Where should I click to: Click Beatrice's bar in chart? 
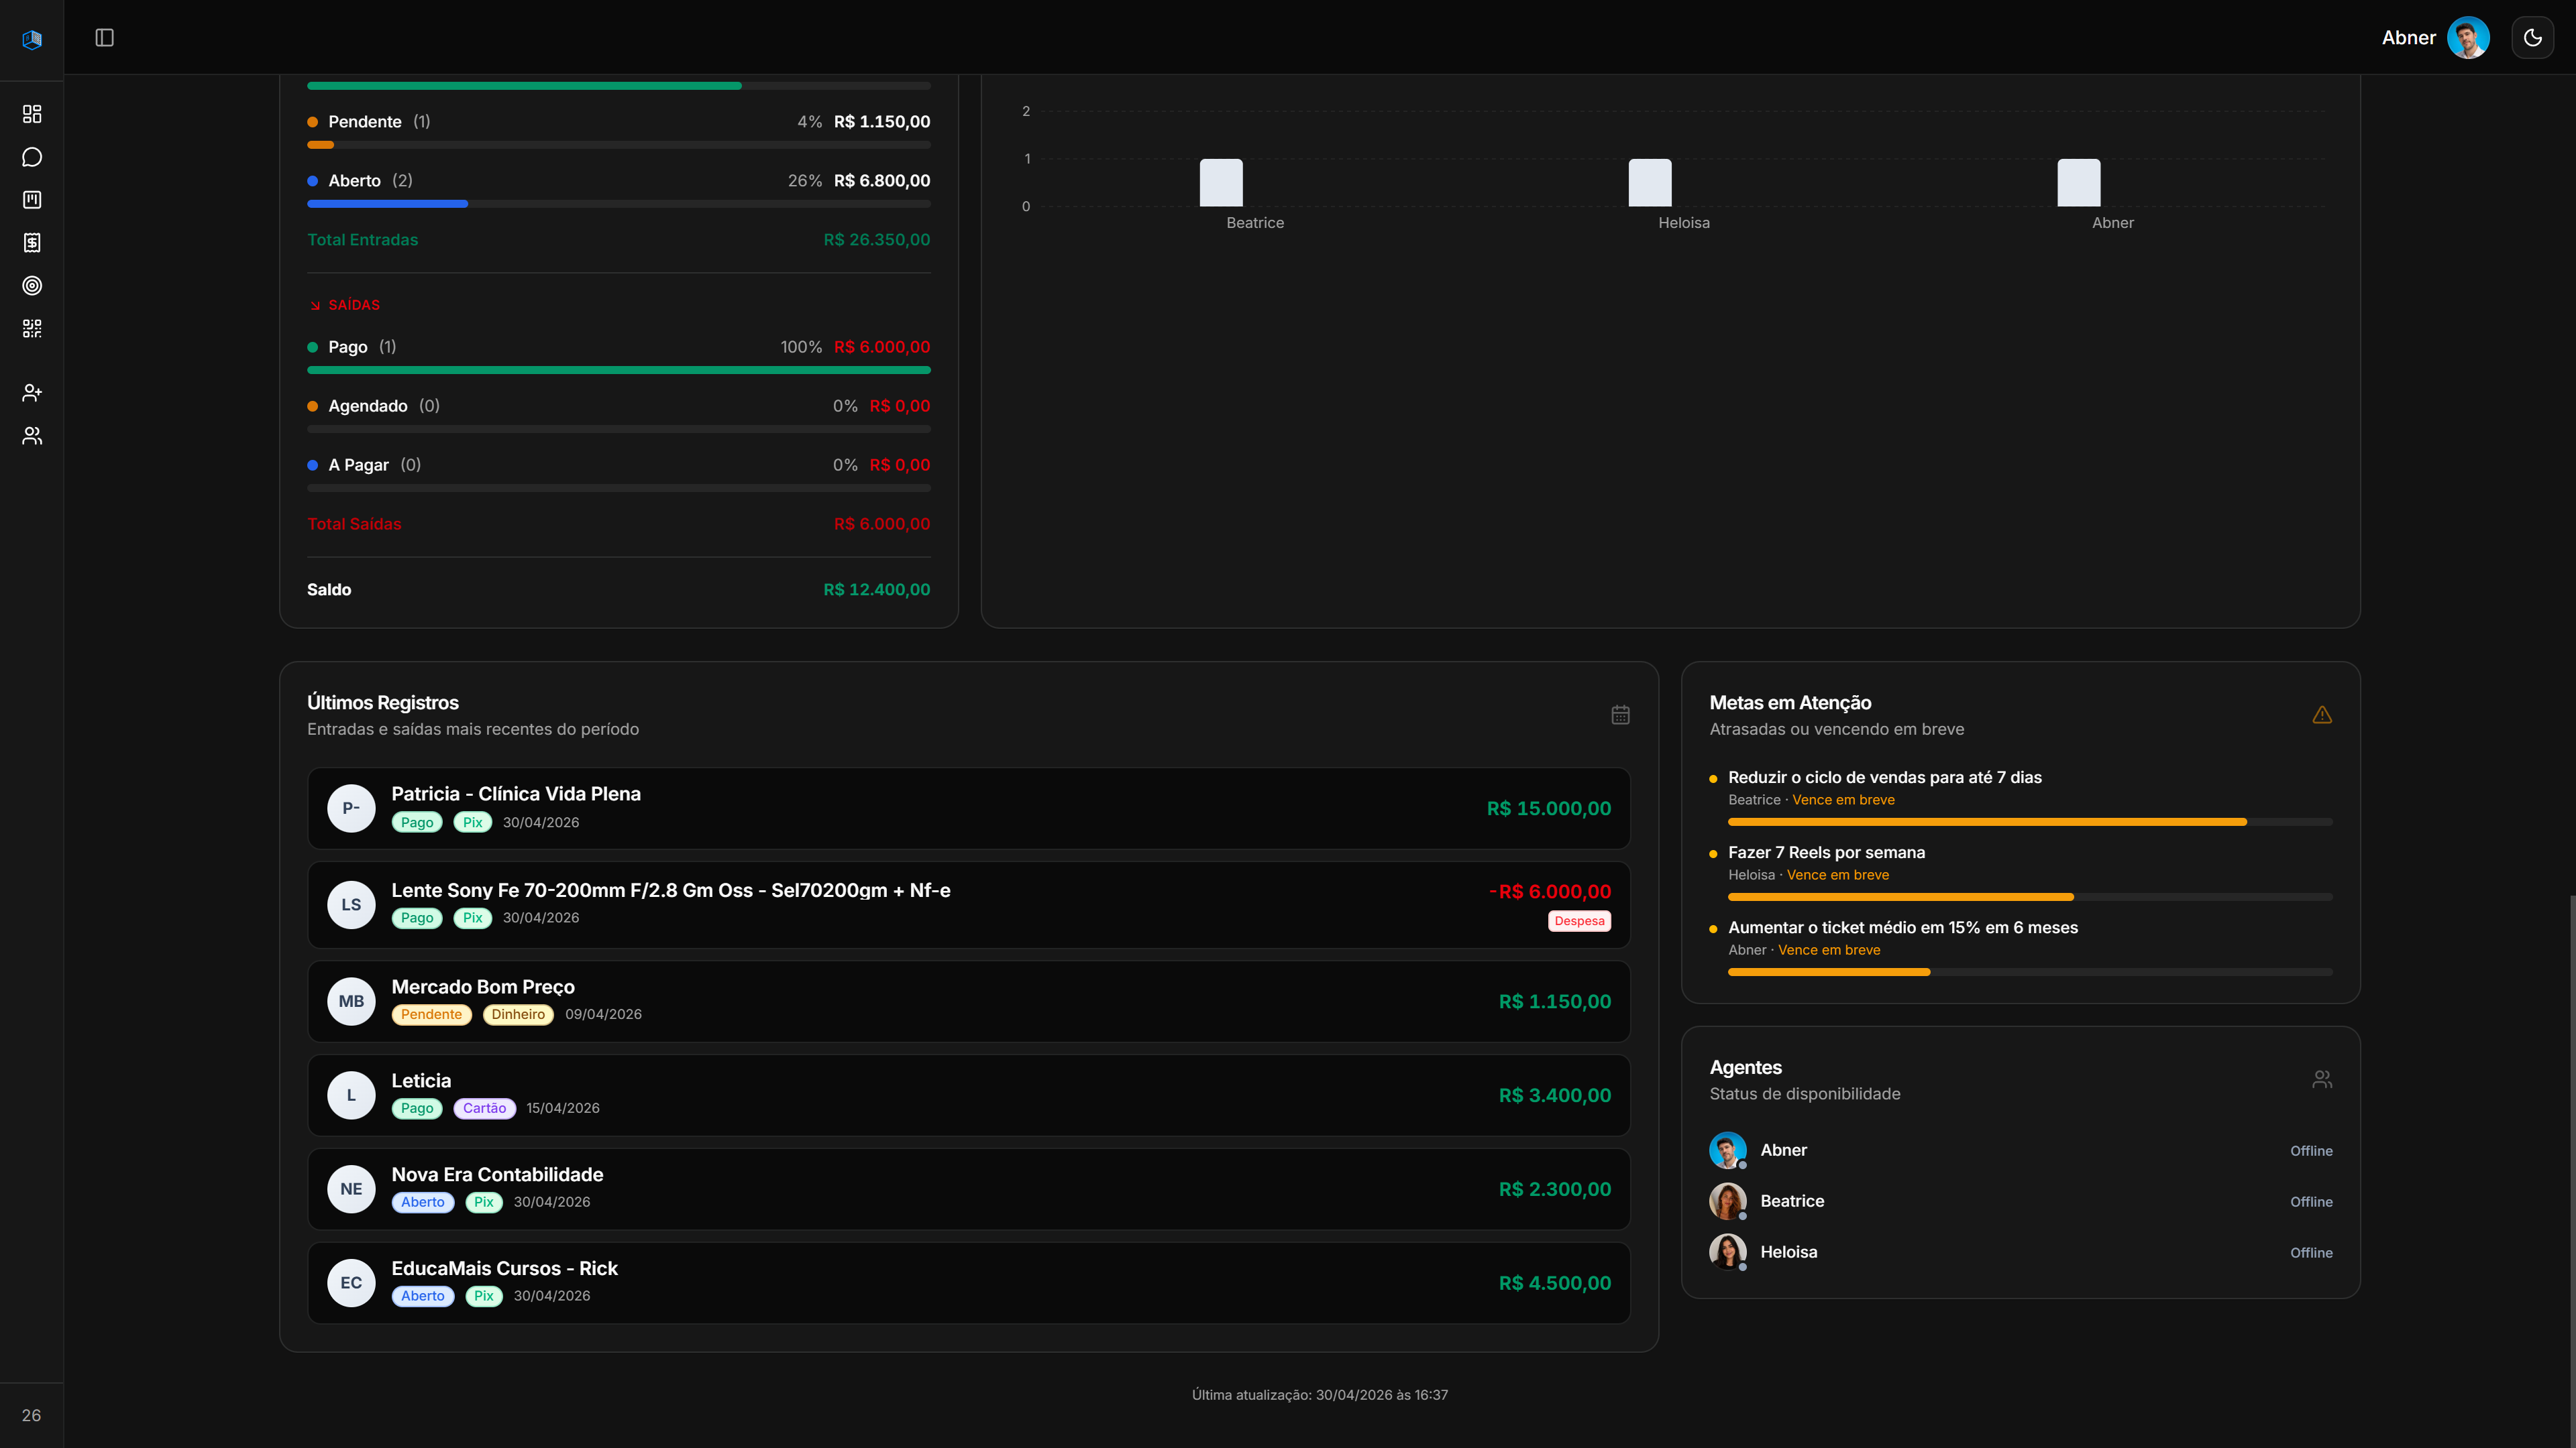coord(1221,183)
